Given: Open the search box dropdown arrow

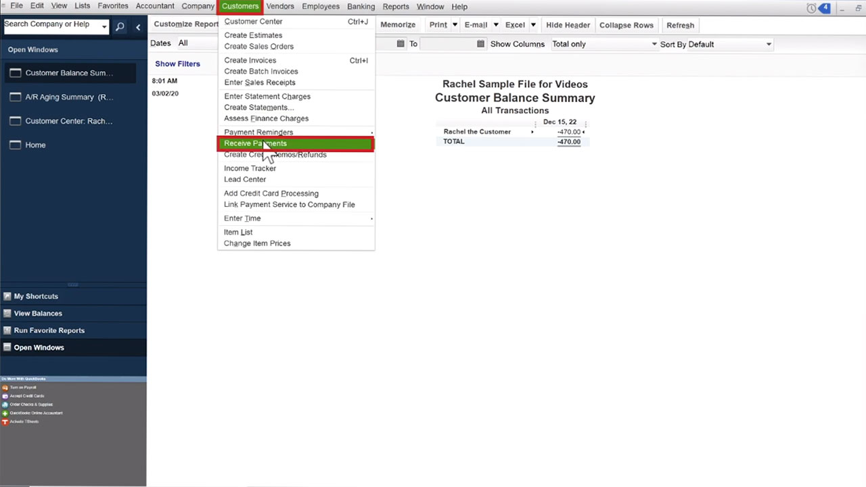Looking at the screenshot, I should click(104, 27).
